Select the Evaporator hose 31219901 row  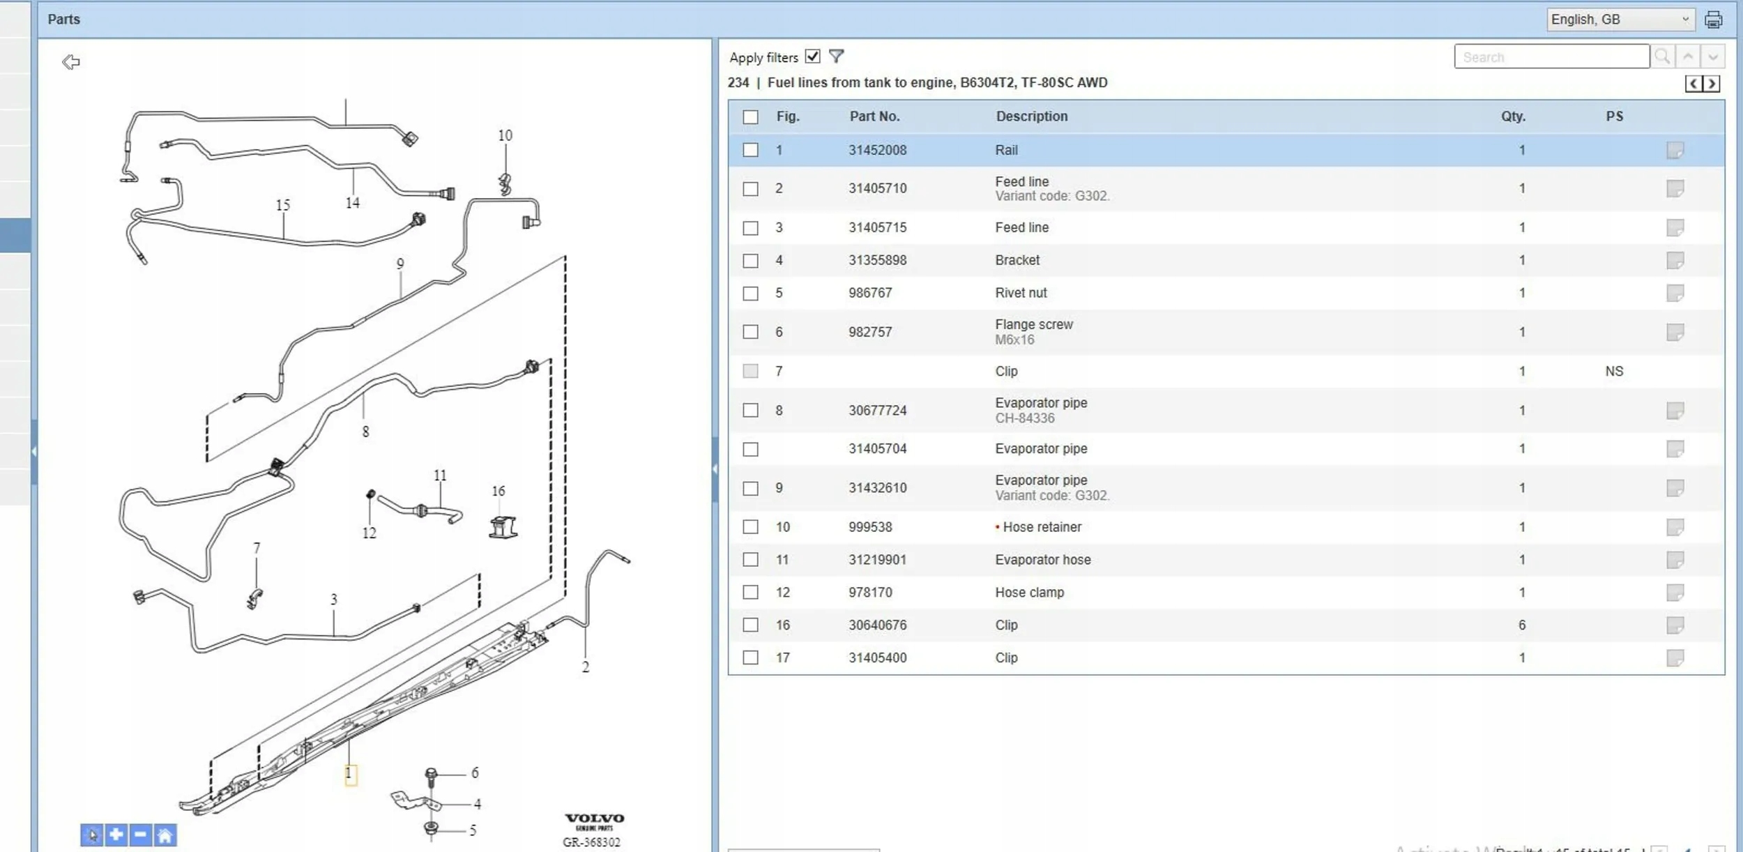pyautogui.click(x=1042, y=560)
